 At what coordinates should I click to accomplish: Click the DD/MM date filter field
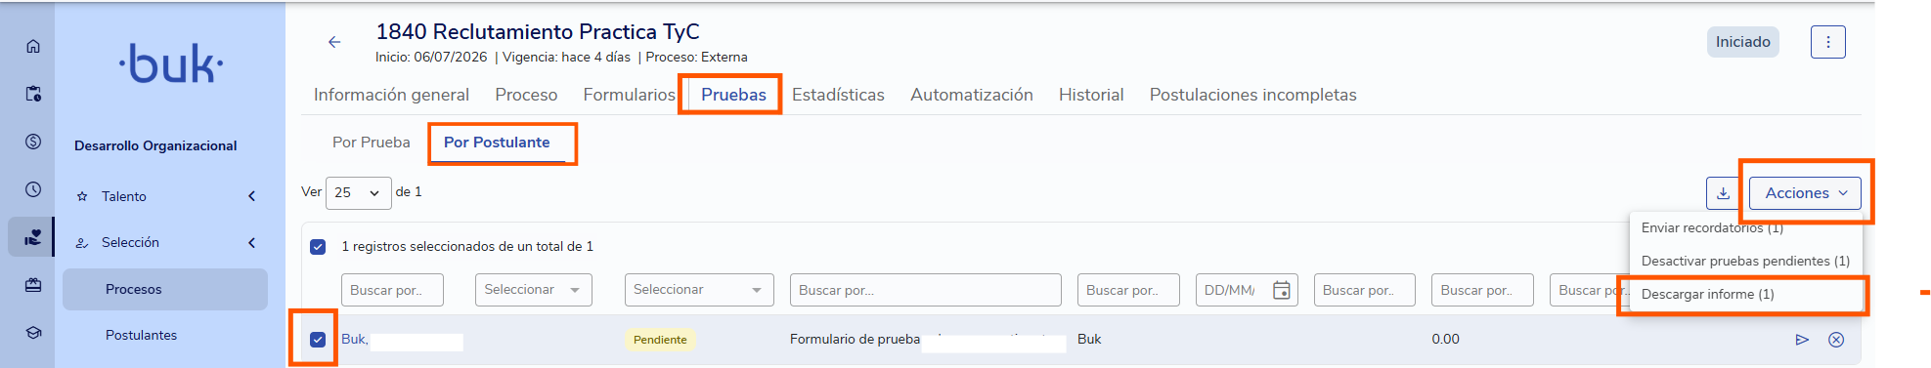[1247, 290]
